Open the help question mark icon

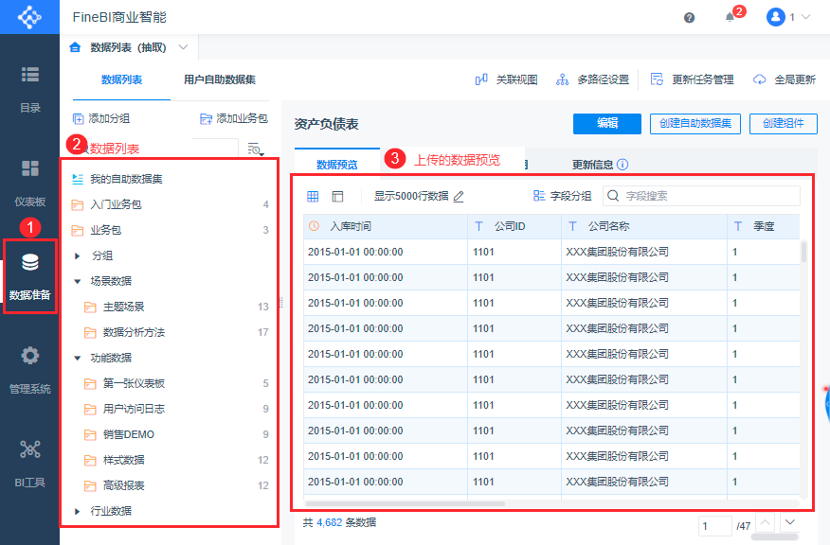click(x=689, y=17)
